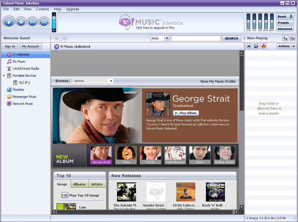Burn CD with the flame icon
Viewport: 298px width, 222px height.
(263, 46)
